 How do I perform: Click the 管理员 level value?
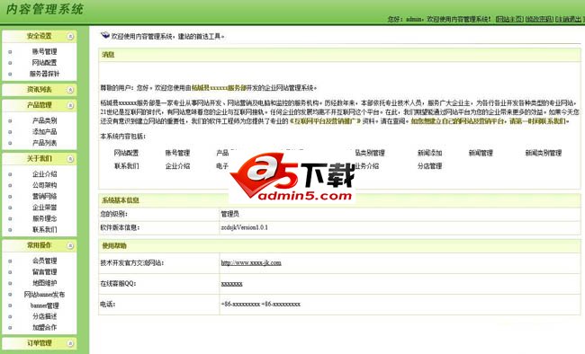coord(229,214)
